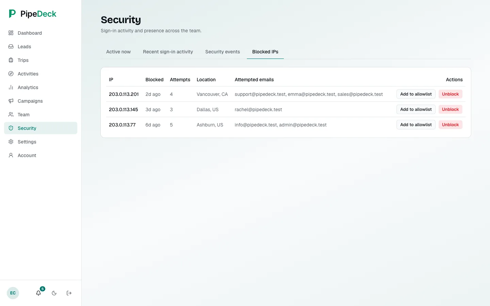Image resolution: width=490 pixels, height=306 pixels.
Task: Add 203.0.113.145 to allowlist
Action: [416, 109]
